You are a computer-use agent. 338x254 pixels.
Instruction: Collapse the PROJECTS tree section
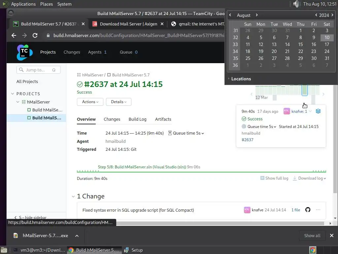(13, 94)
